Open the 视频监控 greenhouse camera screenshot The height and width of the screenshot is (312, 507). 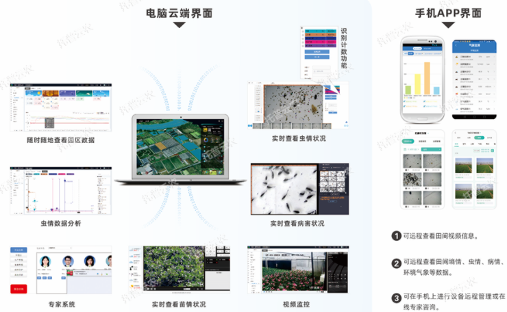298,270
